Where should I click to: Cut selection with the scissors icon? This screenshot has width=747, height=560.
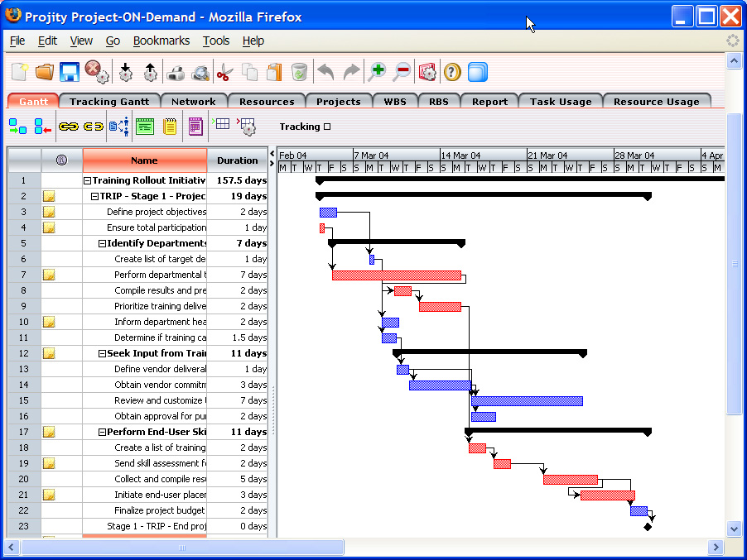224,73
